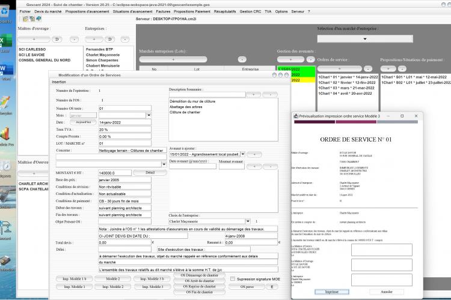Click the D button under Entreprises
The height and width of the screenshot is (300, 451).
tap(110, 40)
